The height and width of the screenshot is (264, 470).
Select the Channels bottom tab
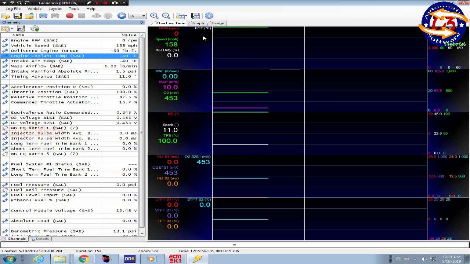click(x=14, y=239)
